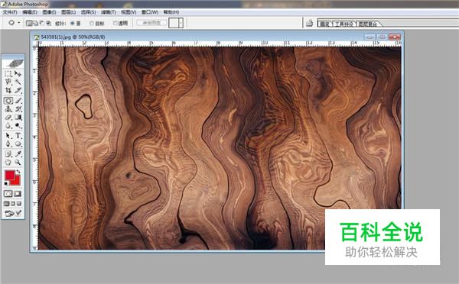
Task: Select the Zoom tool
Action: tap(18, 162)
